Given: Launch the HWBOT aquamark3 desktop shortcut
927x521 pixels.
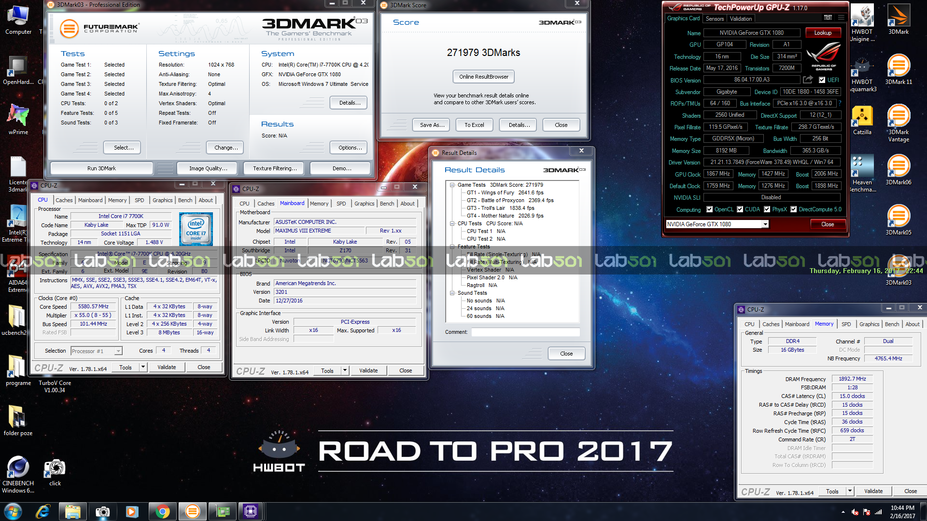Looking at the screenshot, I should tap(862, 74).
